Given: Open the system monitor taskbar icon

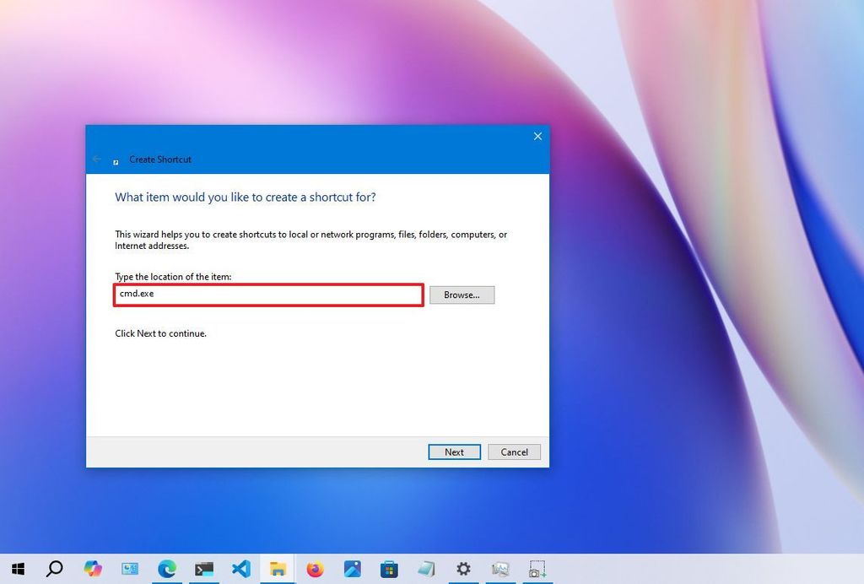Looking at the screenshot, I should (500, 569).
